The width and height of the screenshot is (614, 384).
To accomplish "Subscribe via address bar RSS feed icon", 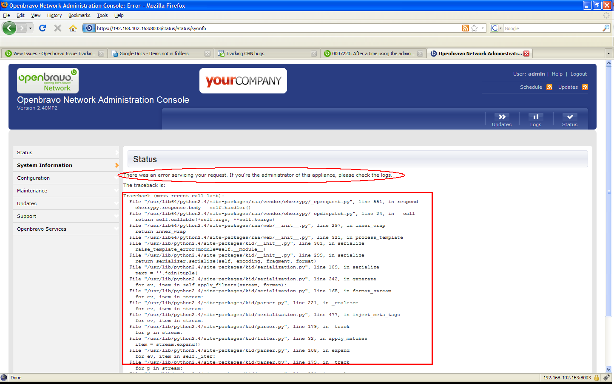I will click(x=466, y=28).
